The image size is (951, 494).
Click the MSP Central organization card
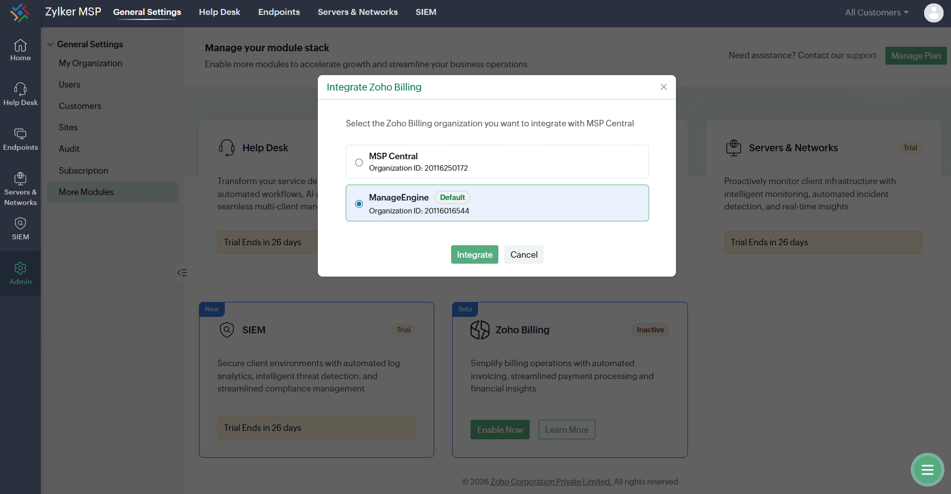click(x=497, y=162)
